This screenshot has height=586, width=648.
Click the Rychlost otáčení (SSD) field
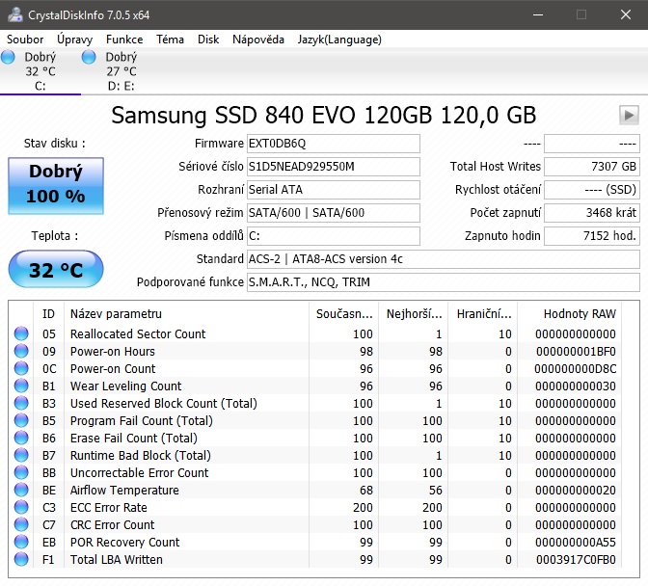592,190
